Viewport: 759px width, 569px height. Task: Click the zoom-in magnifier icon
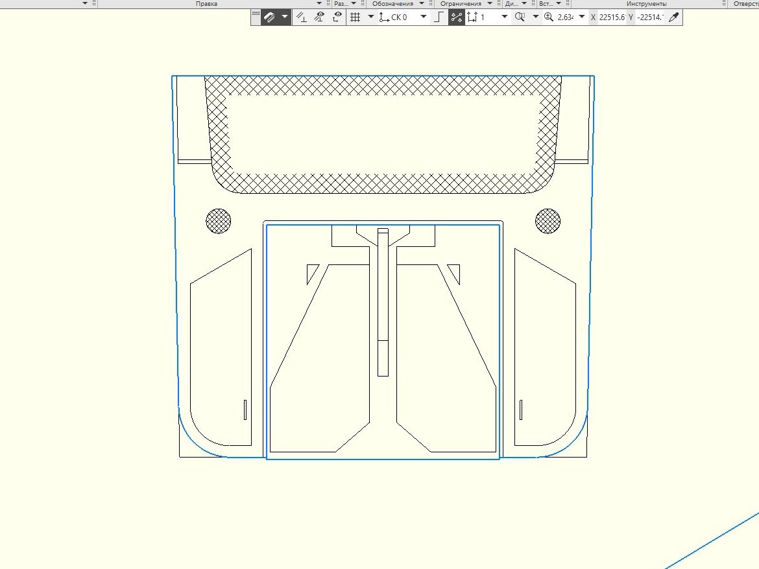coord(549,17)
